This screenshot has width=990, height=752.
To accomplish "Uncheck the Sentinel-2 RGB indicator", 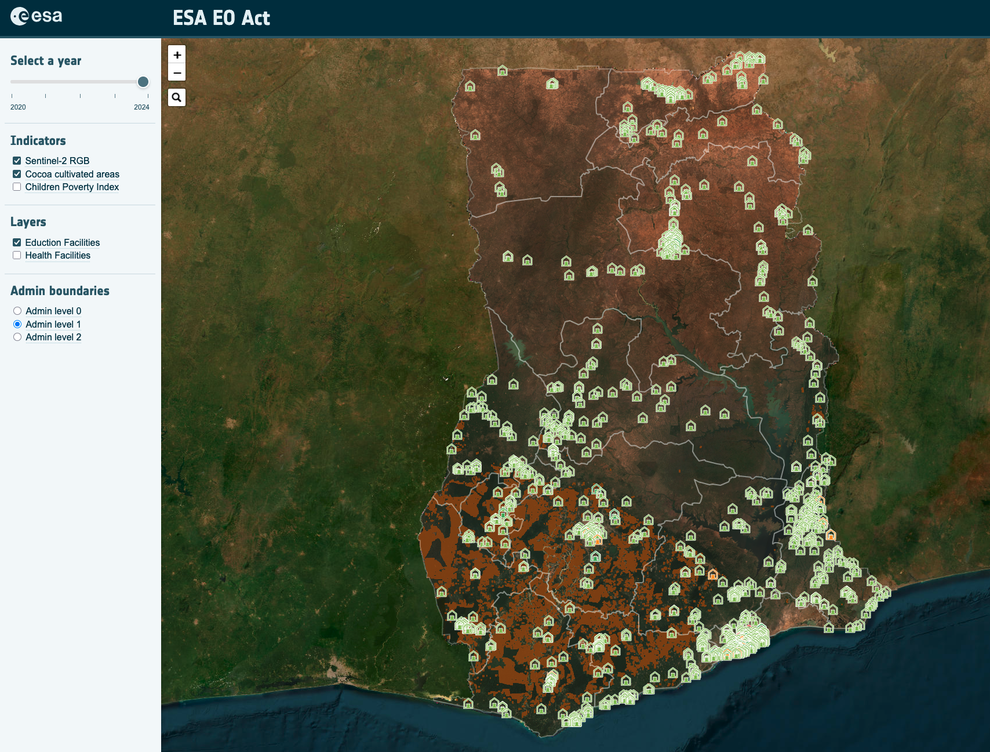I will click(17, 161).
